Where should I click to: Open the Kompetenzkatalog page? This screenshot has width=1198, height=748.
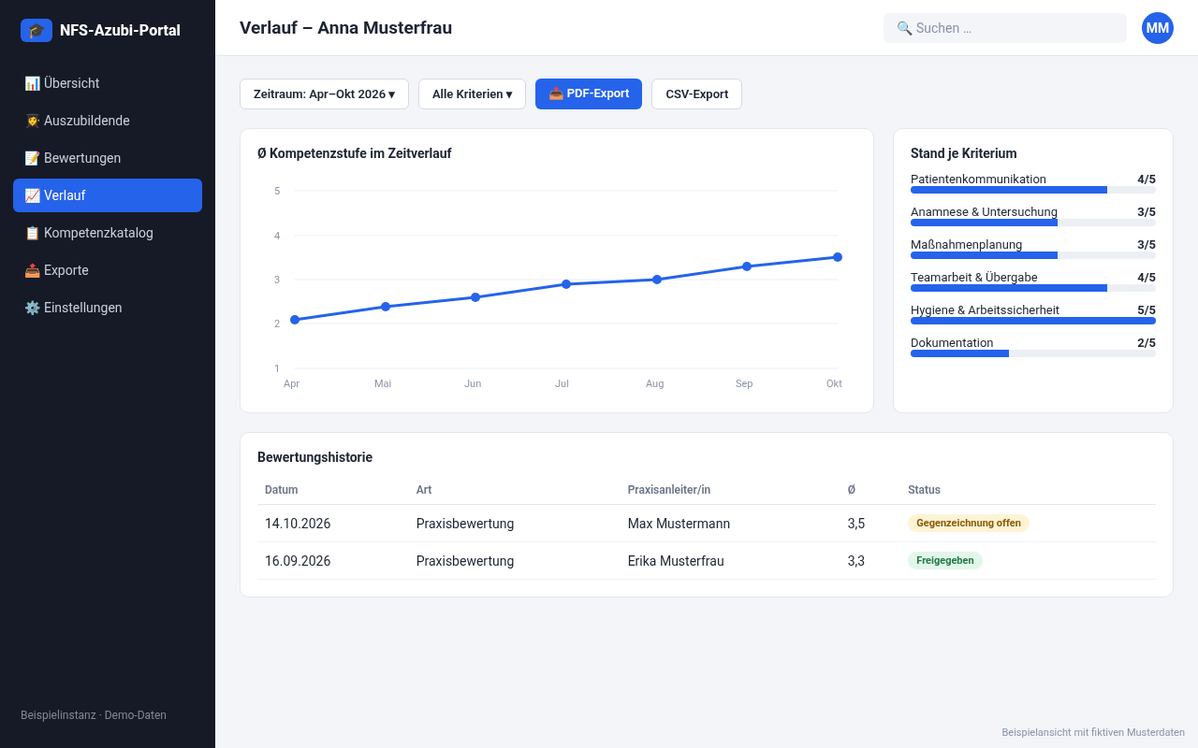tap(108, 233)
